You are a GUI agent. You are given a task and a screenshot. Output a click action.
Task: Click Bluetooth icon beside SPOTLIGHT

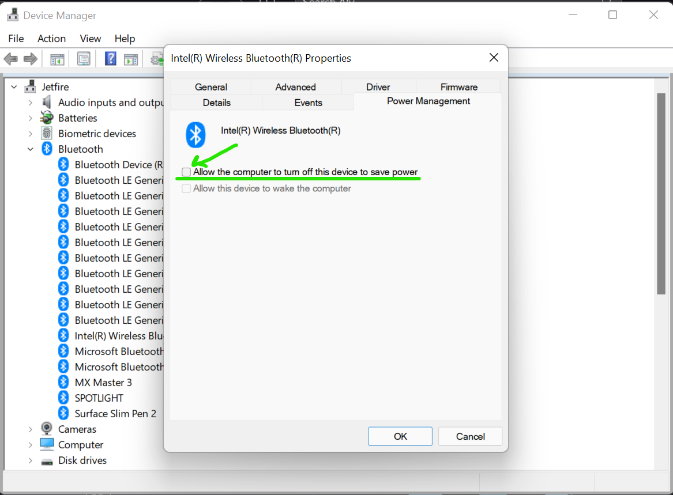pos(63,398)
